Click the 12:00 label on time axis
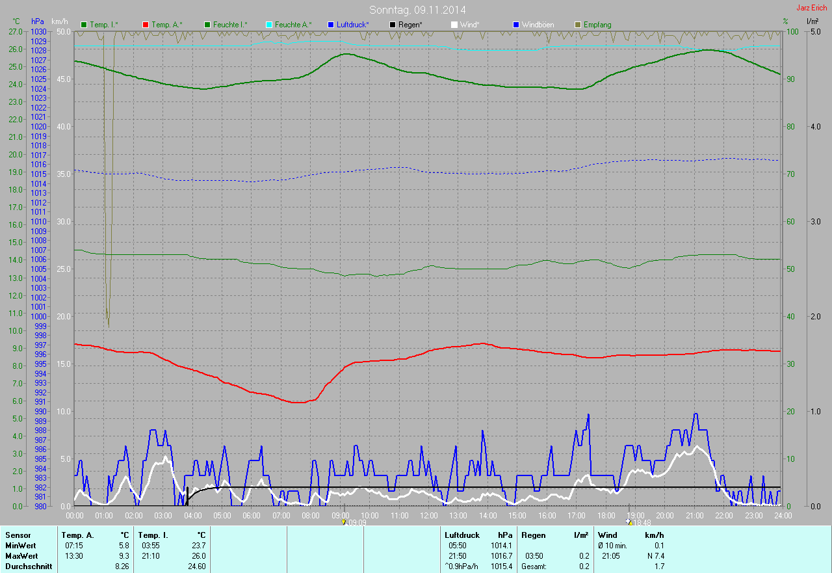This screenshot has width=832, height=573. click(x=428, y=515)
